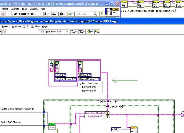Screen dimensions: 184x133
Task: Open Resize Objects tool in Front Panel toolbar
Action: (x=63, y=14)
